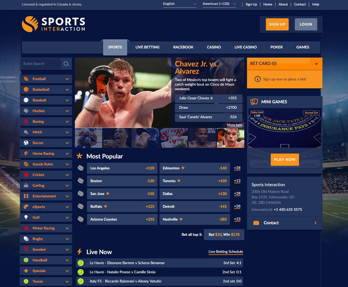Click the Entertainment film icon
The width and height of the screenshot is (348, 287).
coord(26,196)
